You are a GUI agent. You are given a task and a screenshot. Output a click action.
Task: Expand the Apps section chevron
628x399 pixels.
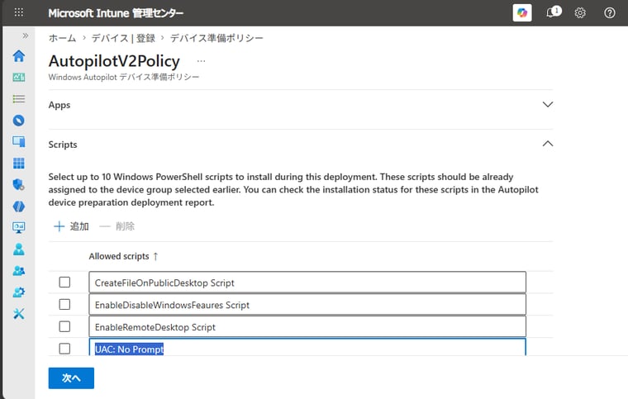(x=548, y=104)
